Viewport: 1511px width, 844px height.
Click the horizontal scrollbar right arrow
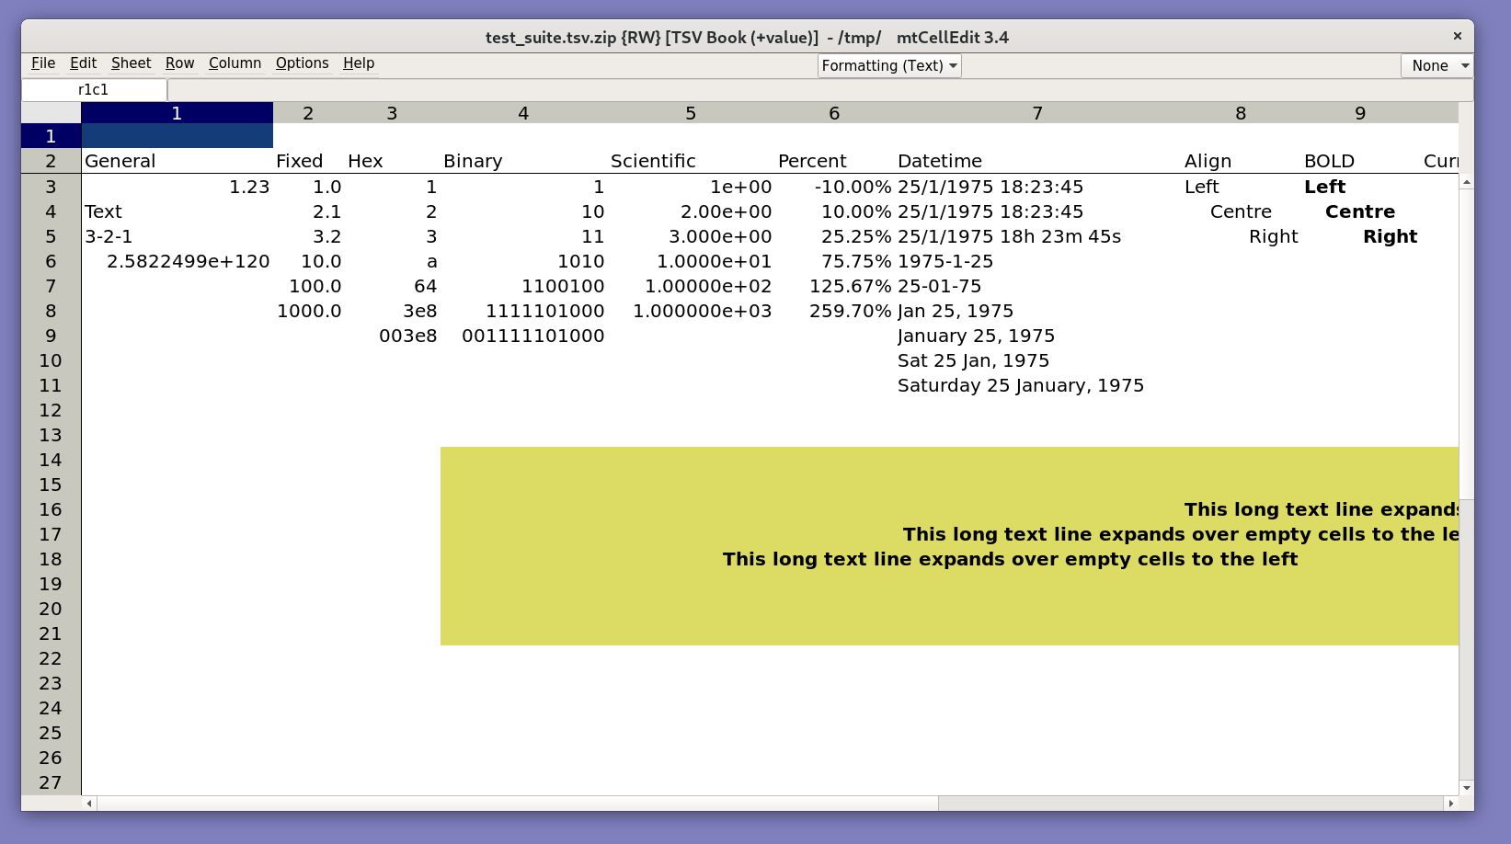[1450, 804]
